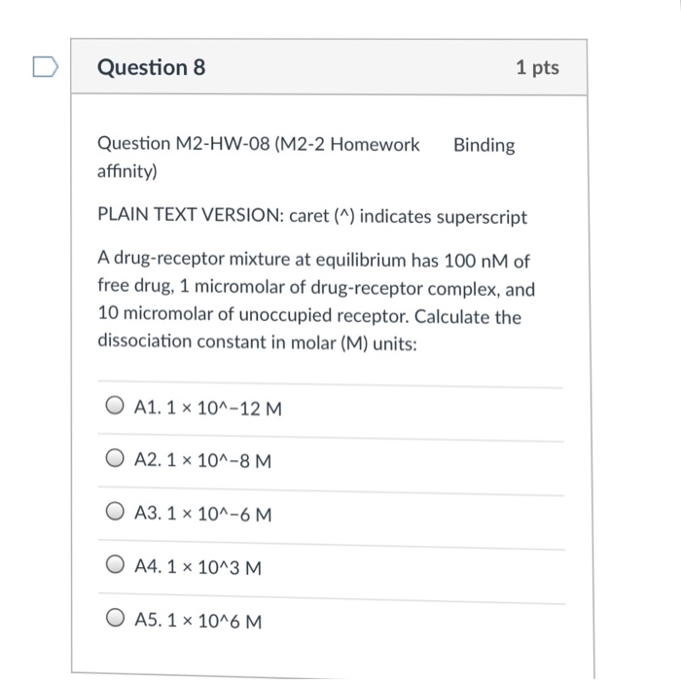Click the word affinity) below the title

click(x=127, y=171)
